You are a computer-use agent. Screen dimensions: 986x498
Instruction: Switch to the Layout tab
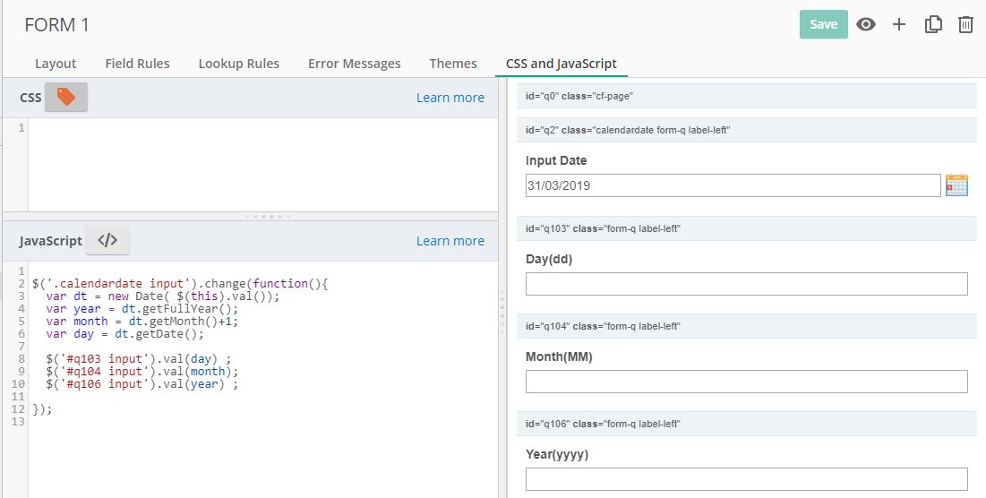pyautogui.click(x=56, y=64)
